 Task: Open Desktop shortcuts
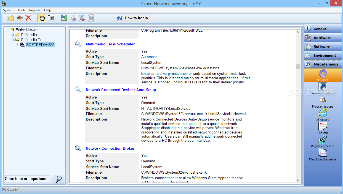click(x=323, y=89)
